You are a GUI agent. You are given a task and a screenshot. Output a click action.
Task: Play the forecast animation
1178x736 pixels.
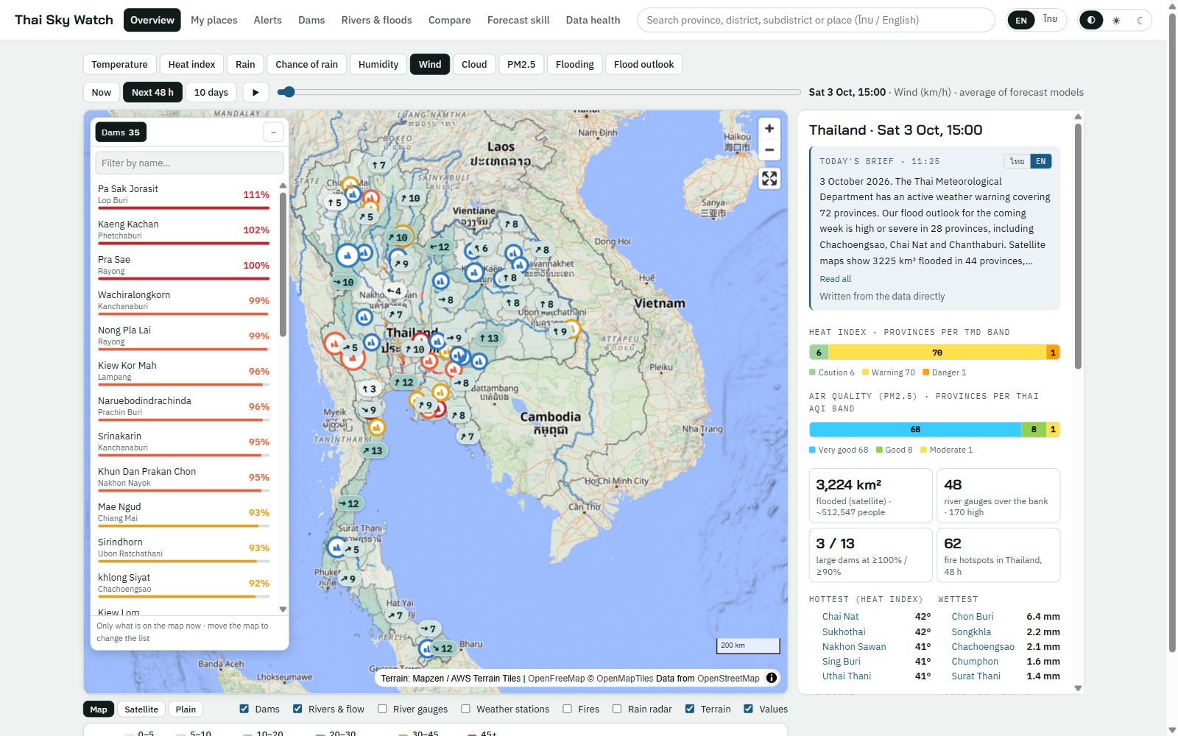point(255,92)
